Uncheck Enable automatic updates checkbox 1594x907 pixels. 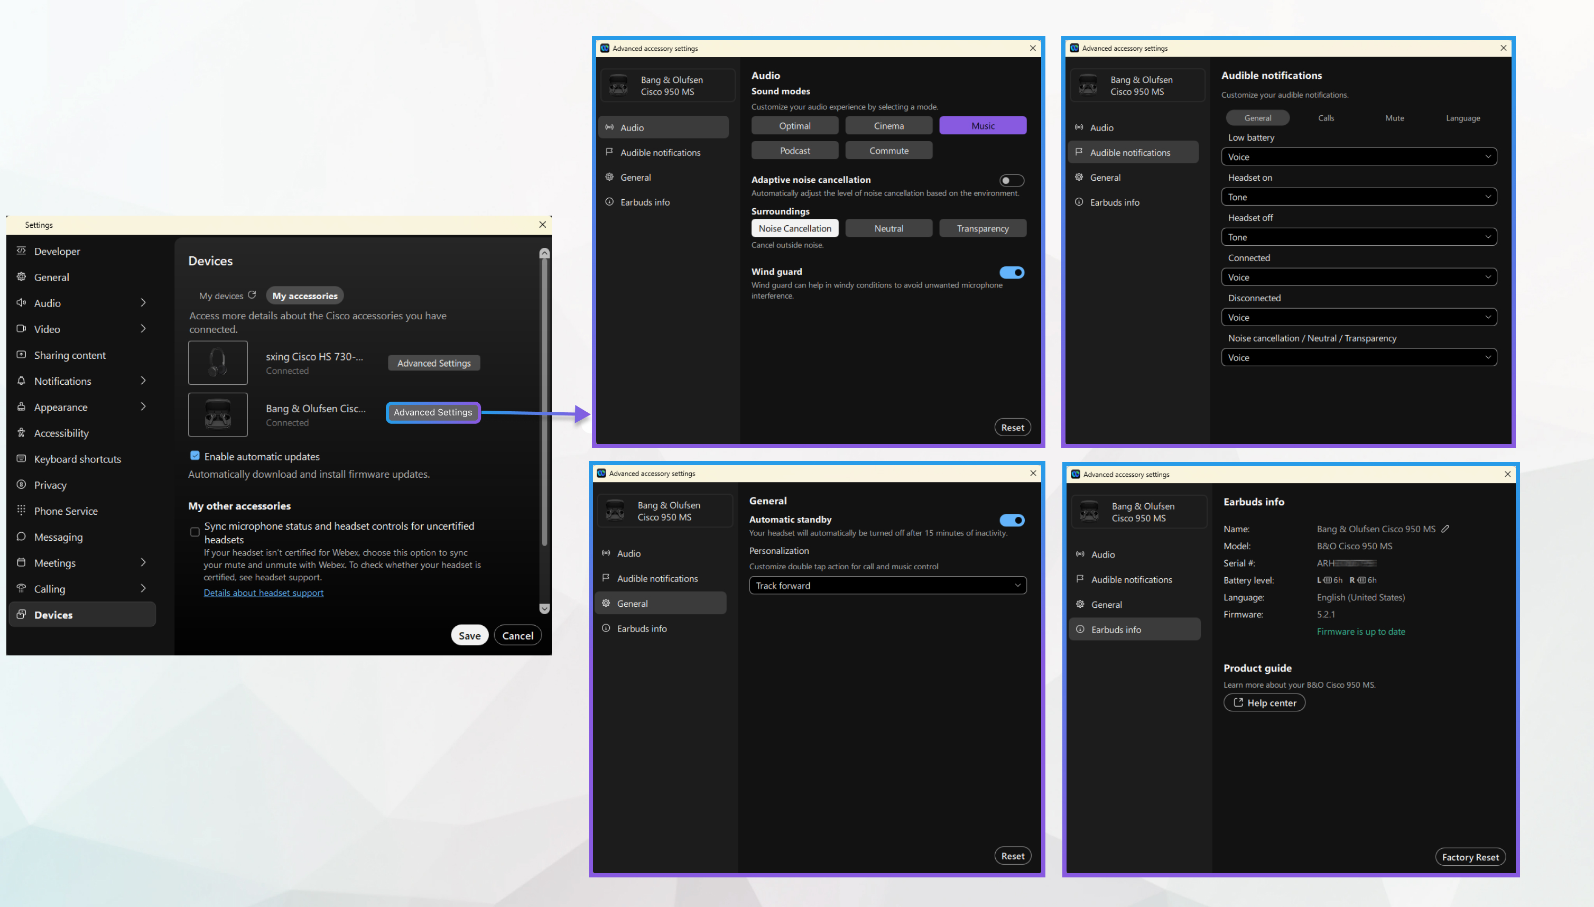(x=195, y=456)
